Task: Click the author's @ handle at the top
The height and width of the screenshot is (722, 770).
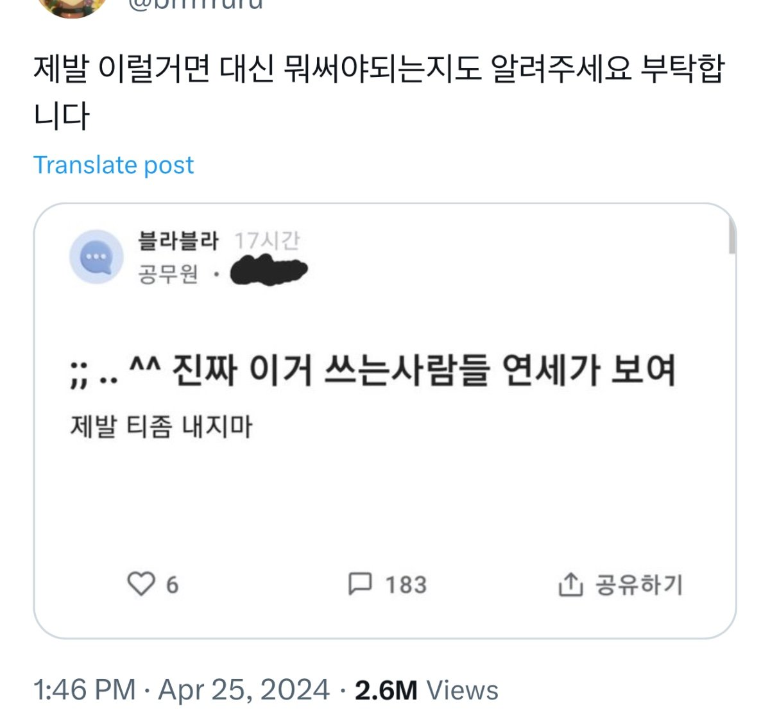Action: (196, 5)
